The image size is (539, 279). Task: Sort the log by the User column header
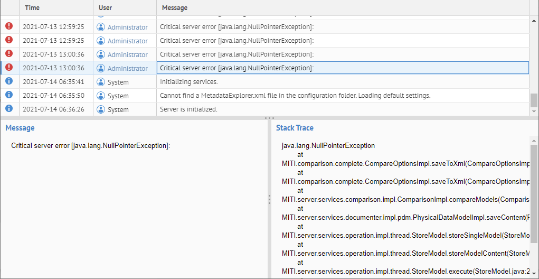click(105, 8)
